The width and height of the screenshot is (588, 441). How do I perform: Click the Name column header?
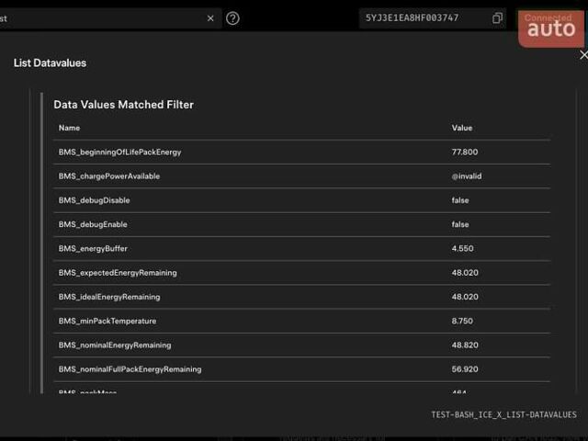click(x=69, y=128)
